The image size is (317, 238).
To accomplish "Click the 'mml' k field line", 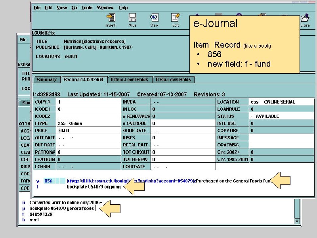I will [34, 220].
